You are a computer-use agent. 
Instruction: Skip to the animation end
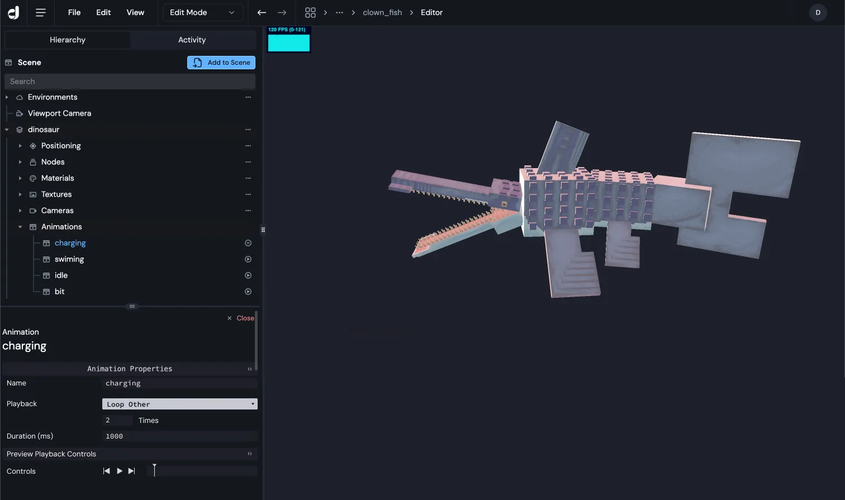point(132,471)
